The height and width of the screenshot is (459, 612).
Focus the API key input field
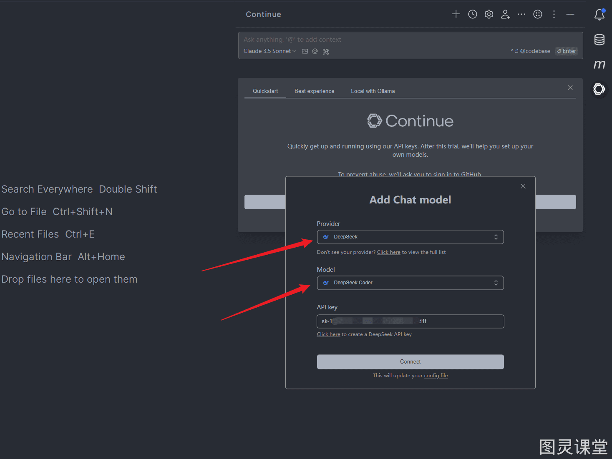411,321
